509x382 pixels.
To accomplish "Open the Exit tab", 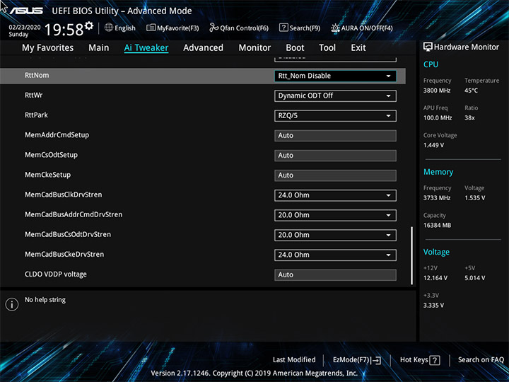I will pos(358,48).
